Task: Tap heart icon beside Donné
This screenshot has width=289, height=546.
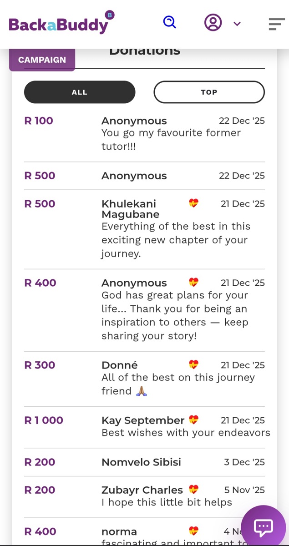Action: click(193, 365)
